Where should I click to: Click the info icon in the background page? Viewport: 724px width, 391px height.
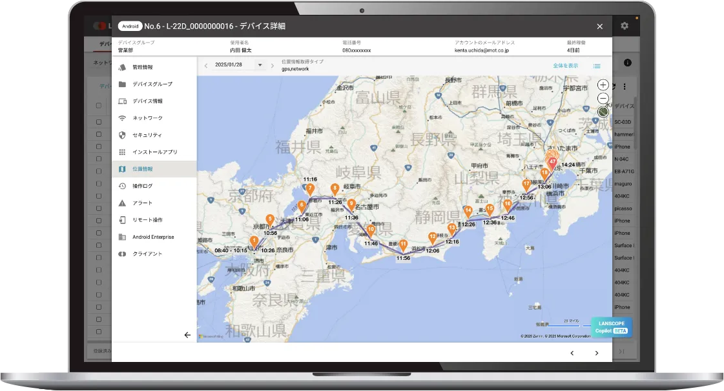[x=628, y=63]
